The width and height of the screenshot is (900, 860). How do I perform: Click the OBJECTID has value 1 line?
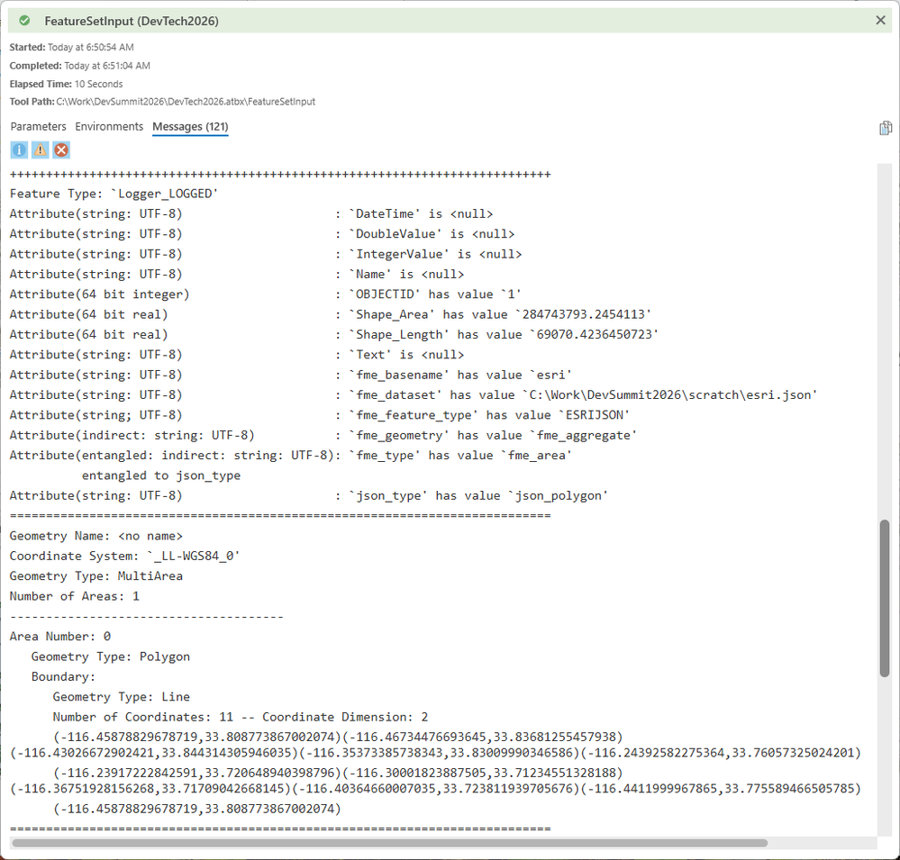[266, 294]
